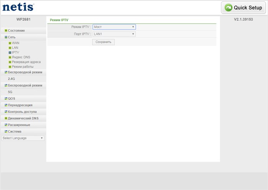Open the LAN settings page
Viewport: 268px width, 190px height.
click(15, 48)
